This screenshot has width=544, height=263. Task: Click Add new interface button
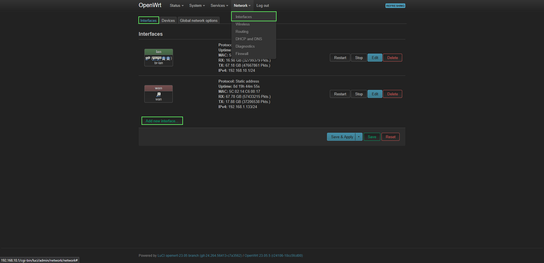[162, 121]
